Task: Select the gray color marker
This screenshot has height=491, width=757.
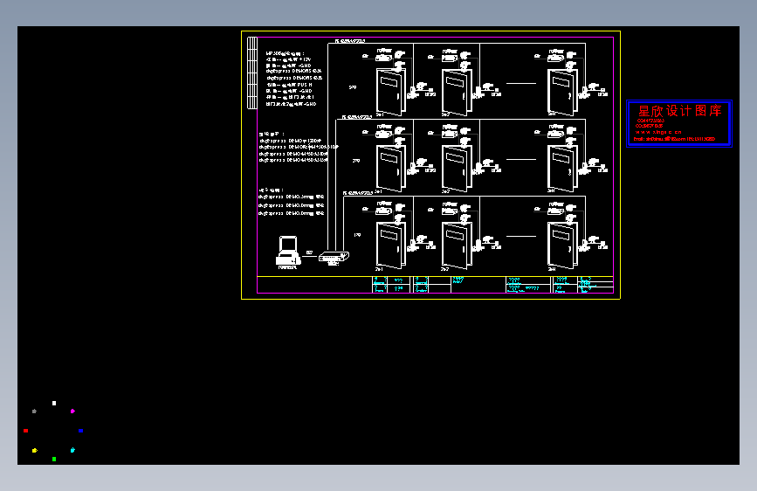Action: [34, 411]
